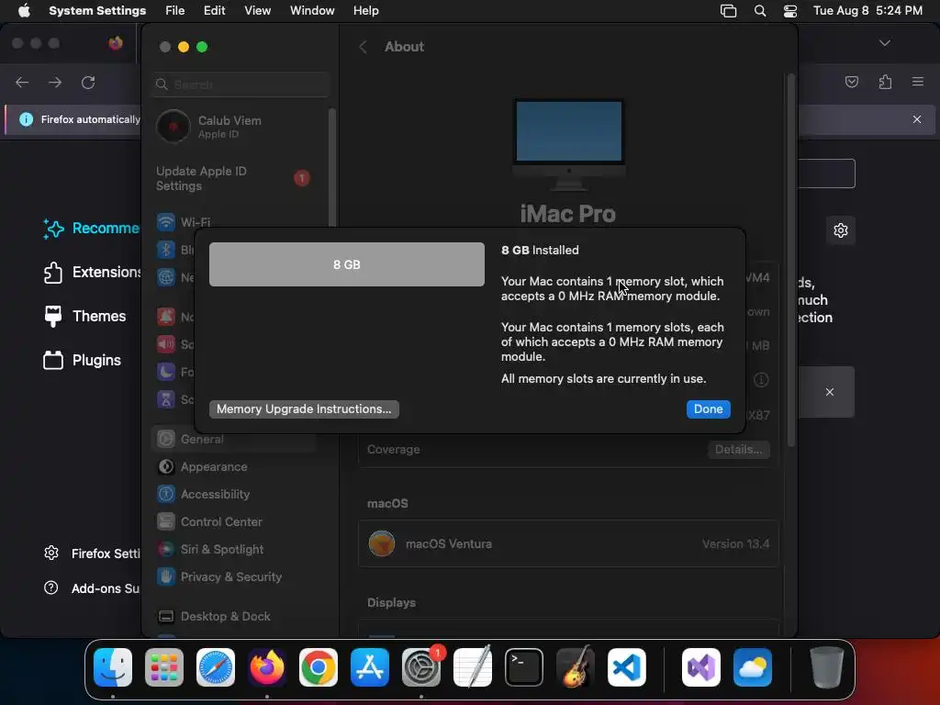Open Wi-Fi settings in sidebar
Viewport: 940px width, 705px height.
click(234, 222)
